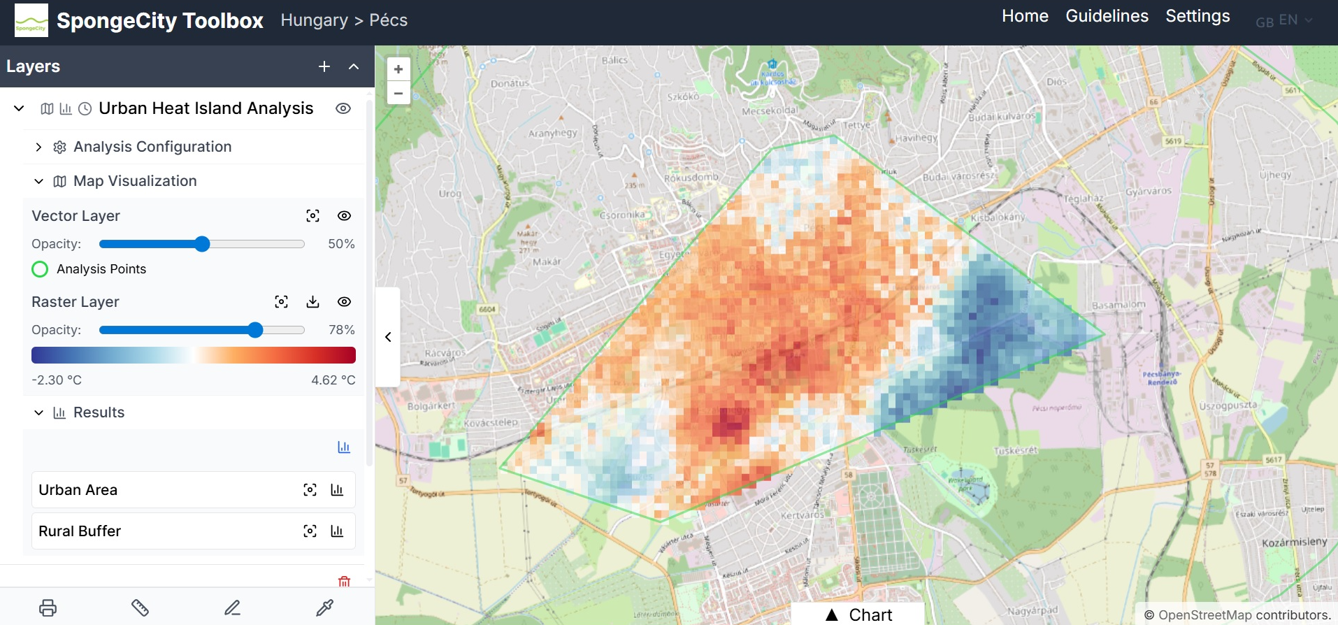Image resolution: width=1338 pixels, height=625 pixels.
Task: Select the eyedropper tool in bottom toolbar
Action: click(324, 608)
